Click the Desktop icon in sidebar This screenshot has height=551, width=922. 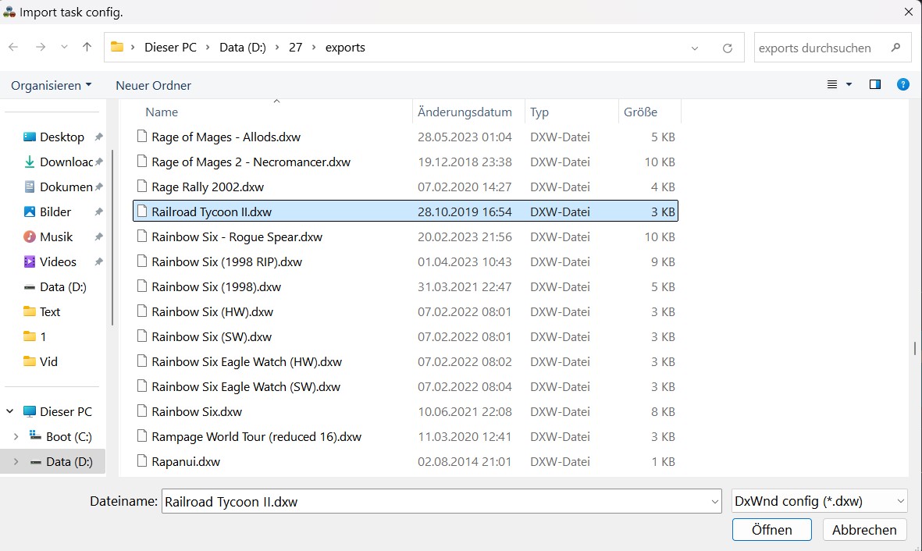(x=29, y=137)
